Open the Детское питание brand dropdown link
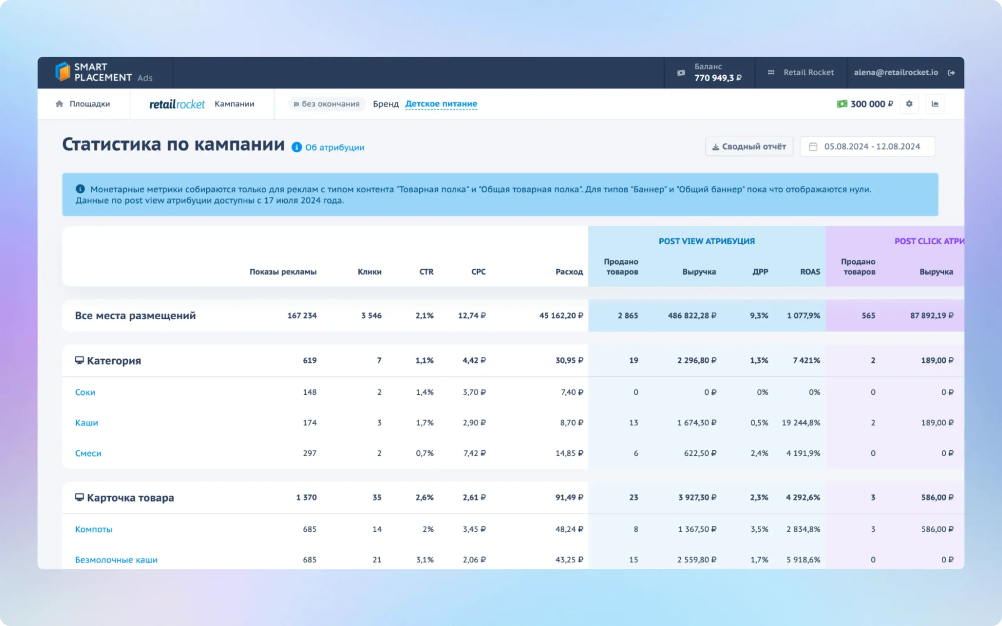This screenshot has height=626, width=1002. point(441,104)
